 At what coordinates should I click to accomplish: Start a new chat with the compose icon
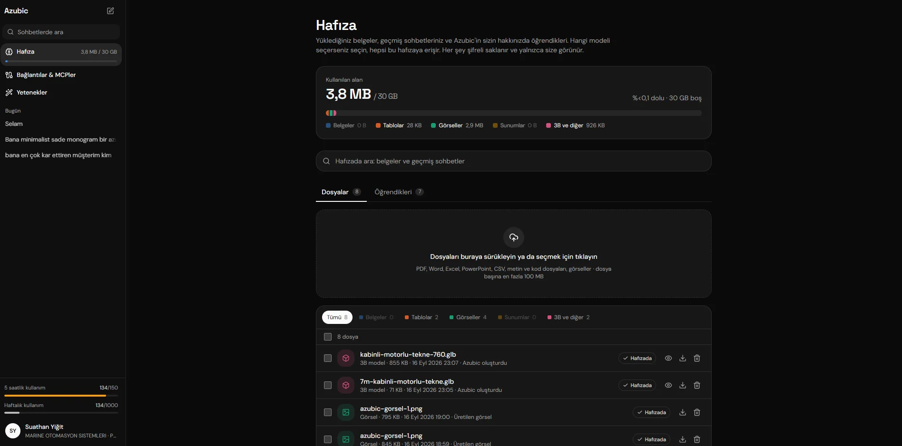pyautogui.click(x=110, y=10)
